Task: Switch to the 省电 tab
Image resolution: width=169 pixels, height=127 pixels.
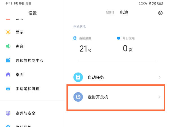Action: (110, 13)
